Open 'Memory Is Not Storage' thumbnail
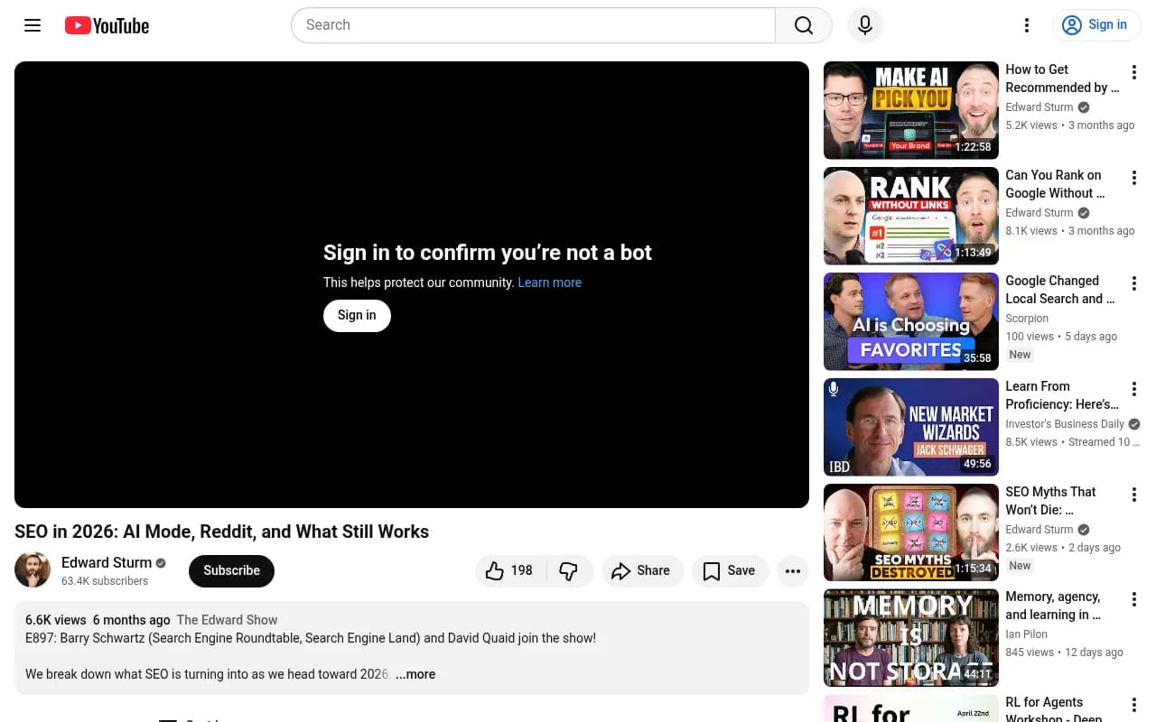Screen dimensions: 1156x722 click(x=911, y=638)
